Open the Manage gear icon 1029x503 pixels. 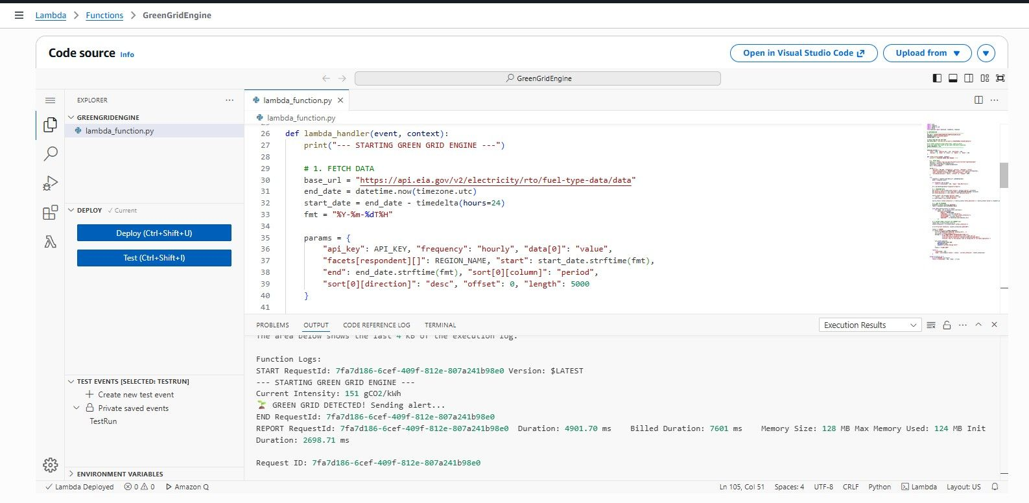(x=50, y=465)
